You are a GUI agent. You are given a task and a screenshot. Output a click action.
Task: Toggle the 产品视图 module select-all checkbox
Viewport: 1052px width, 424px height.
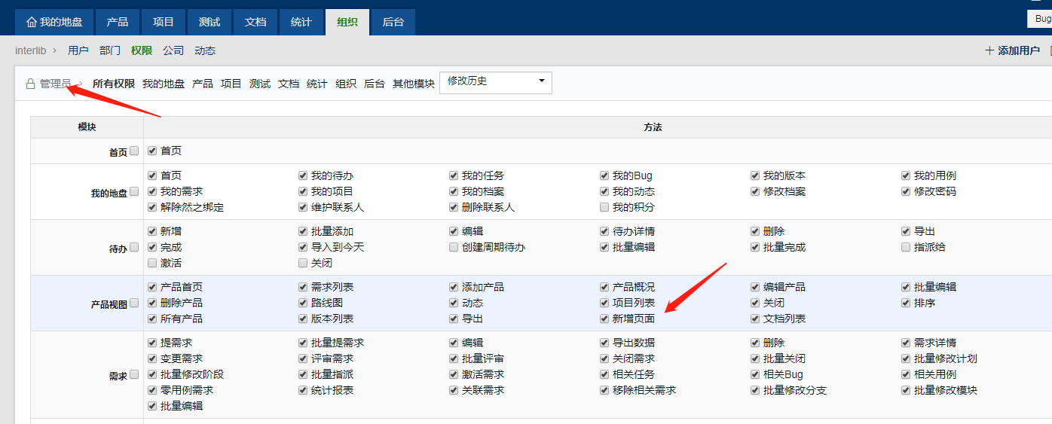click(x=134, y=303)
